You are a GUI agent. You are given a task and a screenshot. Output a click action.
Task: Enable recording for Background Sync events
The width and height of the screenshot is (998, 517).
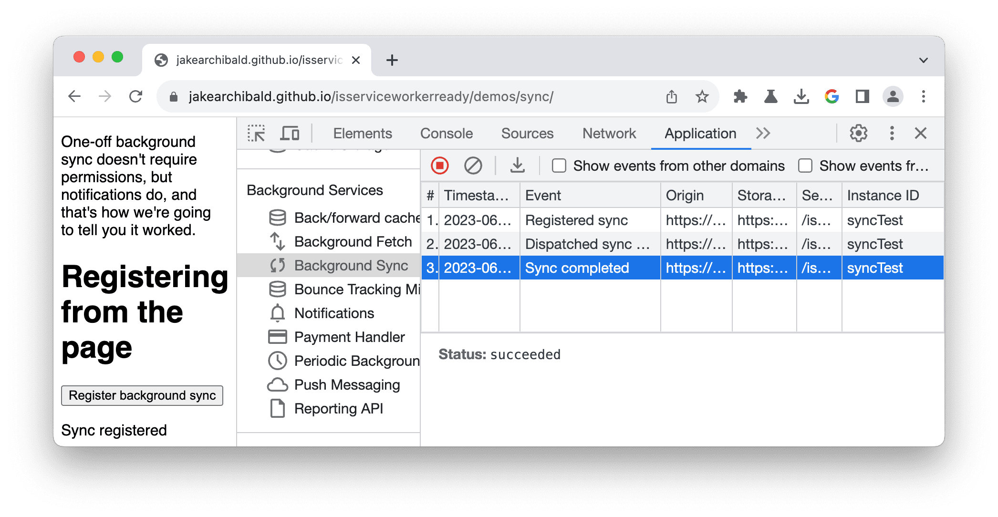(x=439, y=165)
